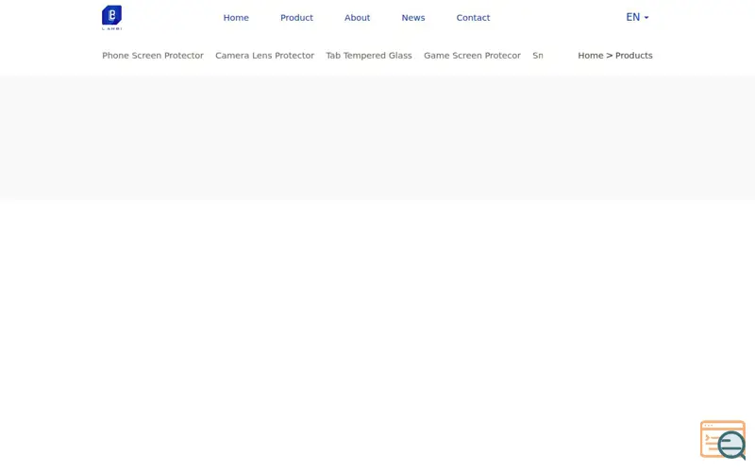This screenshot has height=472, width=755.
Task: Click the caret arrow beside EN
Action: click(646, 18)
